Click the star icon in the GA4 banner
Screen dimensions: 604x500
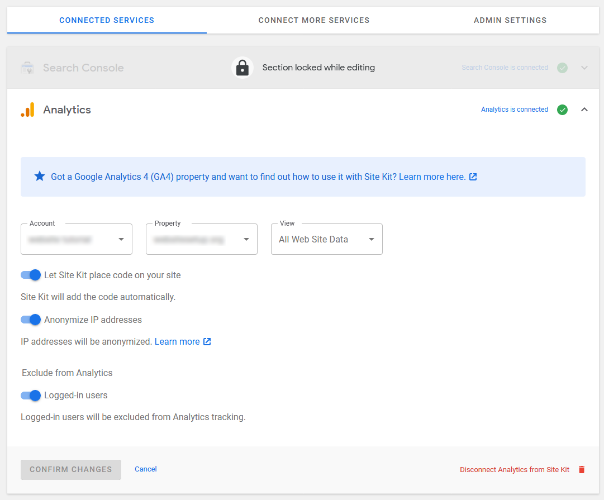point(39,176)
